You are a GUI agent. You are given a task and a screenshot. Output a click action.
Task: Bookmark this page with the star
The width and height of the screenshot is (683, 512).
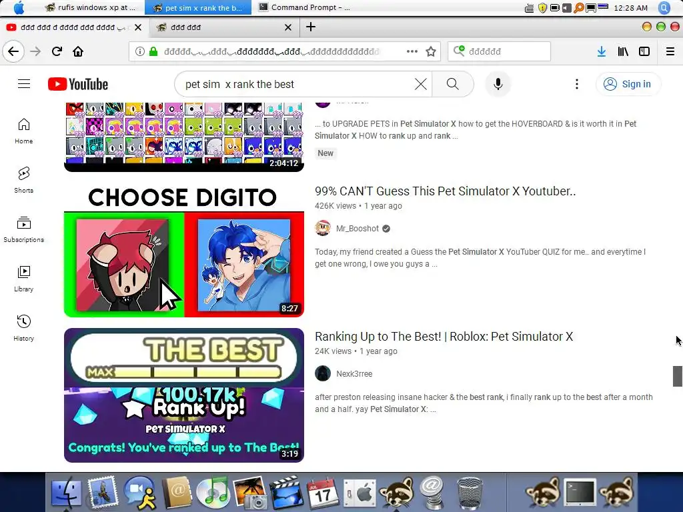[x=431, y=51]
